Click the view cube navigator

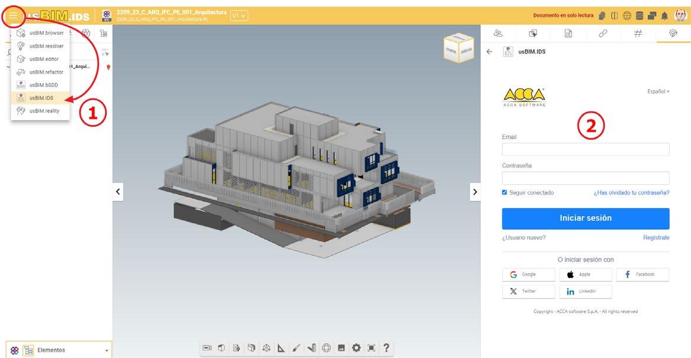(458, 47)
